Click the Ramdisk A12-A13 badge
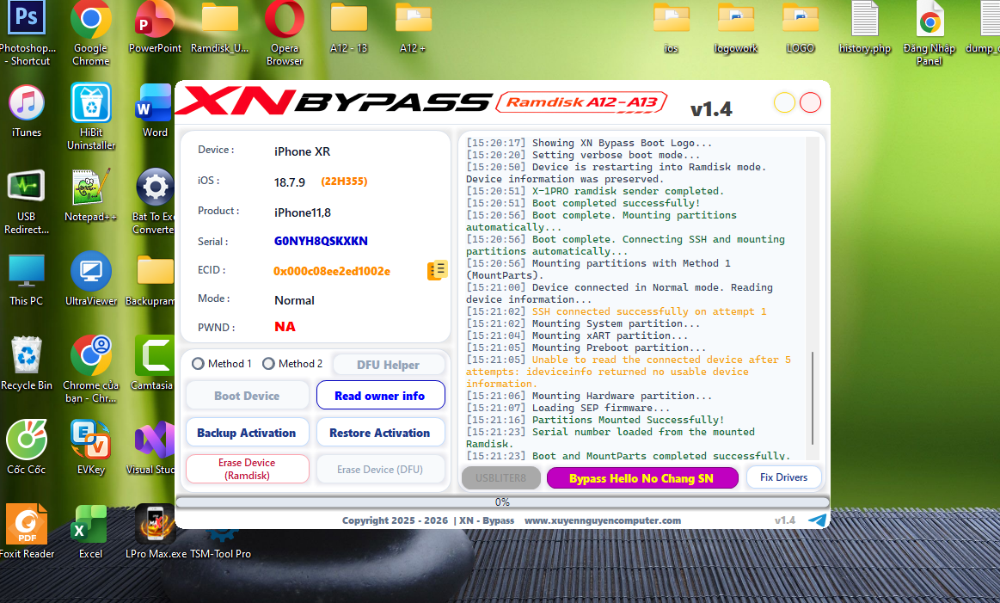 tap(581, 102)
